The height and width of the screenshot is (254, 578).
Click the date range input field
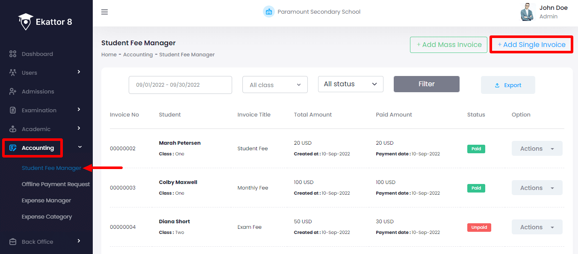[180, 85]
